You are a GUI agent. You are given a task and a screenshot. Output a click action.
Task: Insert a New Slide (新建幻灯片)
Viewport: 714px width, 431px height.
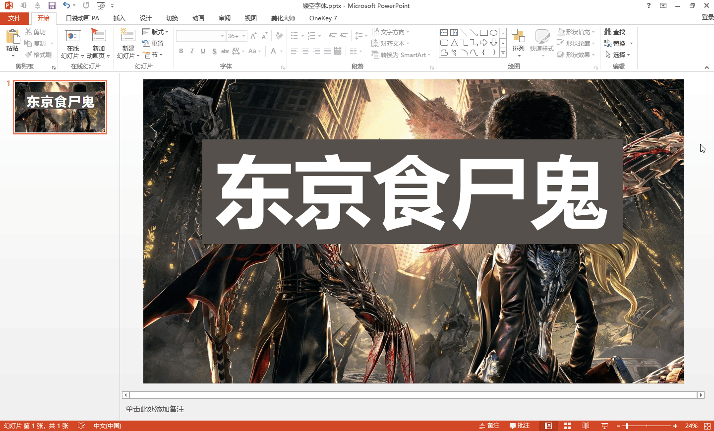click(x=128, y=44)
